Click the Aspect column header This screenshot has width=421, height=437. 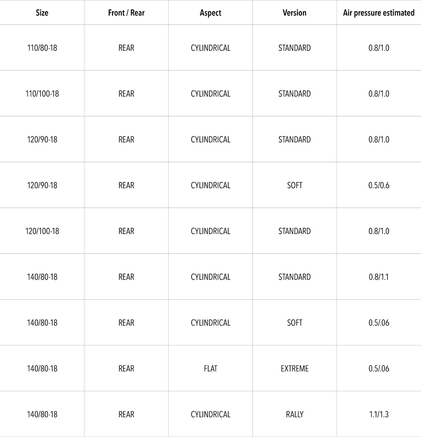pos(210,13)
